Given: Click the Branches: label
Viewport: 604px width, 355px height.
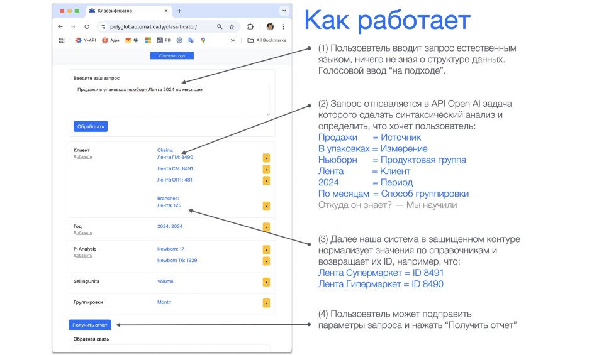Looking at the screenshot, I should coord(168,199).
